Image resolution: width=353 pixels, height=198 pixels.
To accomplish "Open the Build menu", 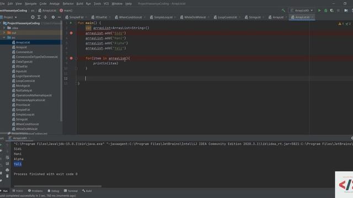I will click(79, 4).
